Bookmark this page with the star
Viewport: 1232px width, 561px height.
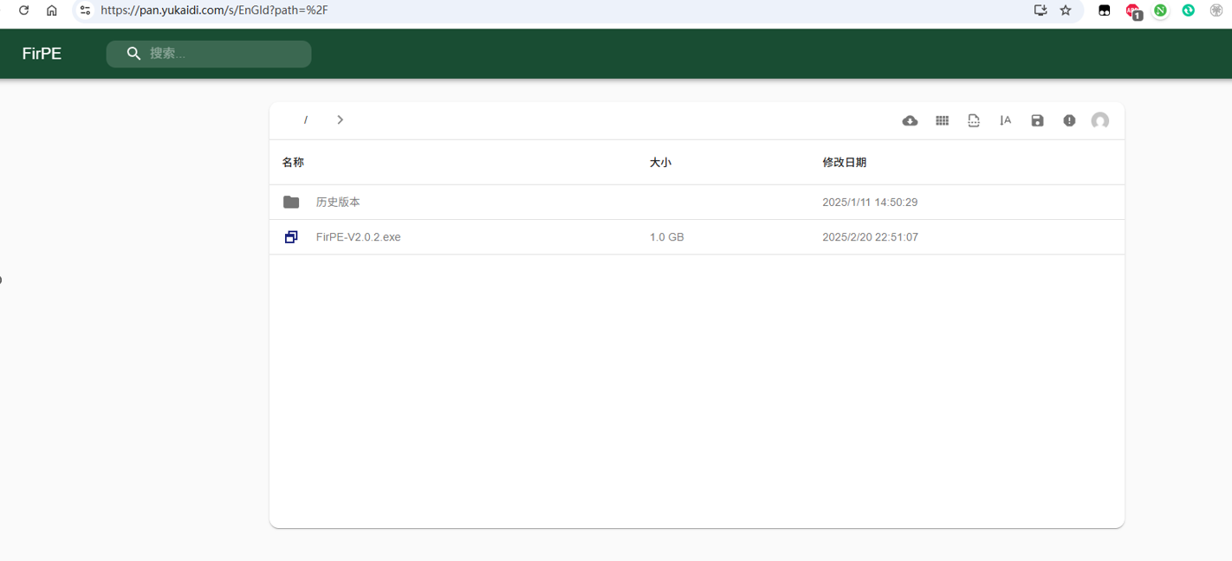tap(1066, 10)
